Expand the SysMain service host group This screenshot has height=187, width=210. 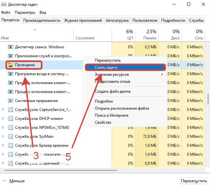[3, 136]
